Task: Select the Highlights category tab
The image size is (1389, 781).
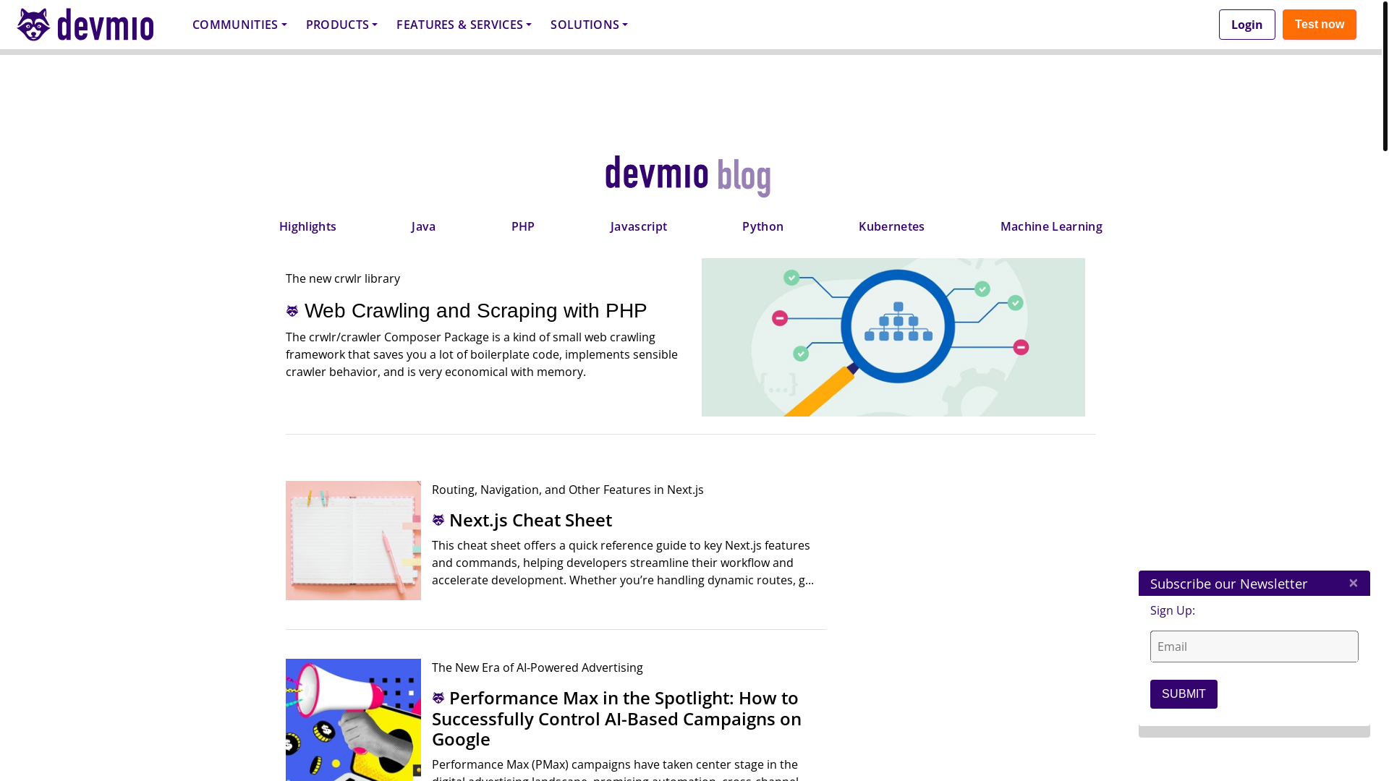Action: point(307,226)
